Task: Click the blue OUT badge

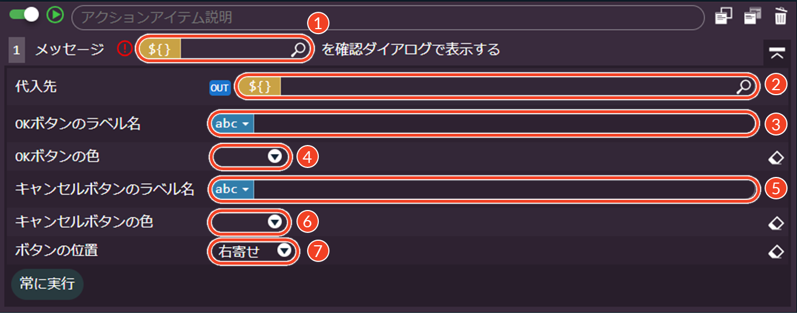Action: point(219,87)
